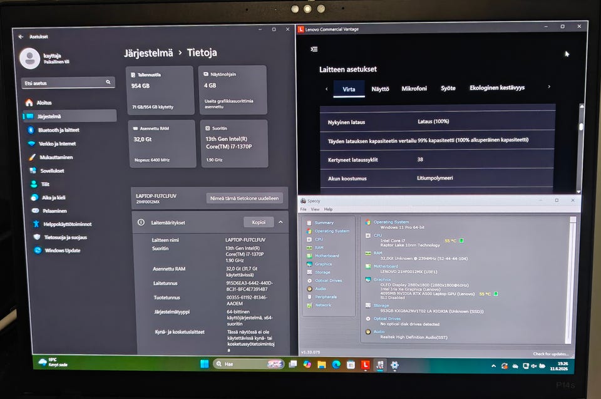Screen dimensions: 601x399
Task: Open File Explorer from the taskbar
Action: pos(322,365)
